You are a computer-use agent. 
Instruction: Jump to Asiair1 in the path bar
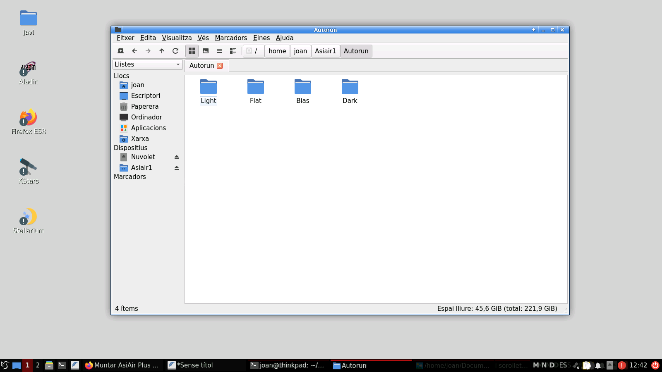coord(325,51)
